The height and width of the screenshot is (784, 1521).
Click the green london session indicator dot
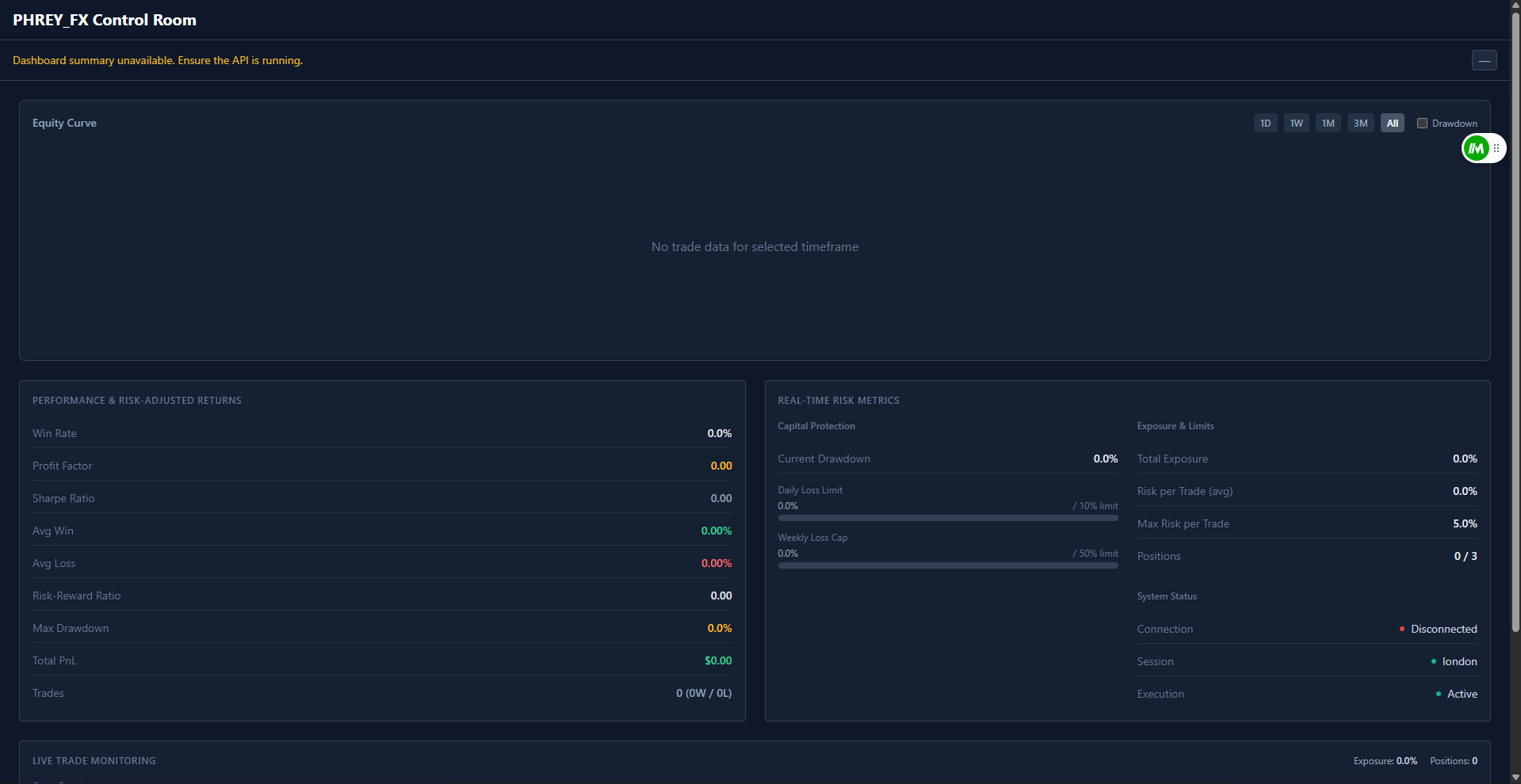[1434, 661]
